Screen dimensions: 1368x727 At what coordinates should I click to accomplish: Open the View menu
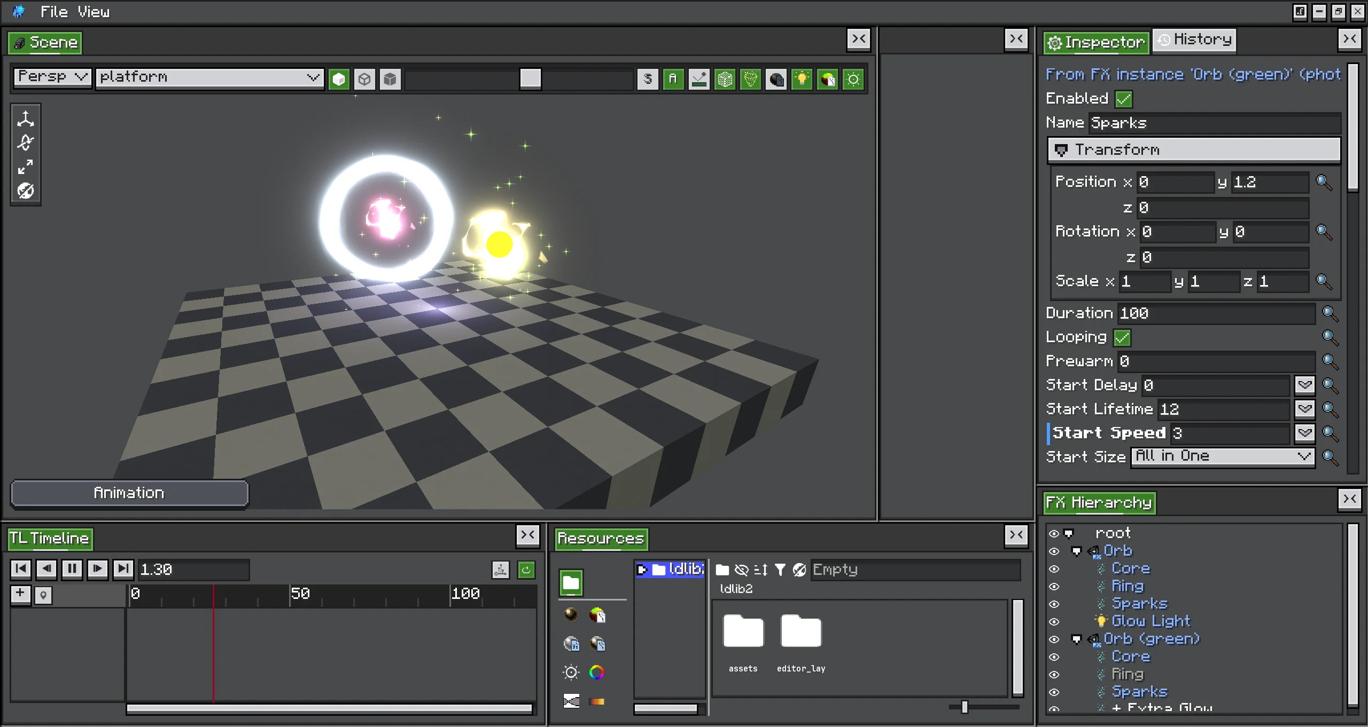(x=94, y=12)
